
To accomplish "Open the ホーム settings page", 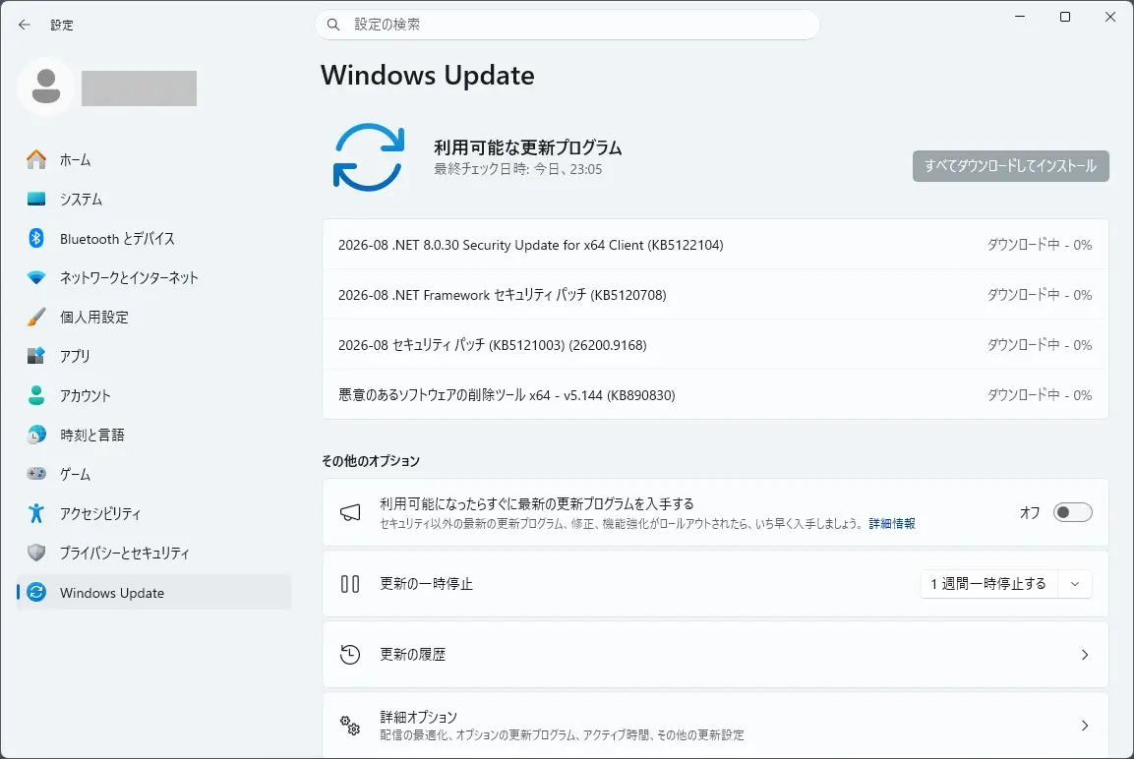I will (153, 159).
